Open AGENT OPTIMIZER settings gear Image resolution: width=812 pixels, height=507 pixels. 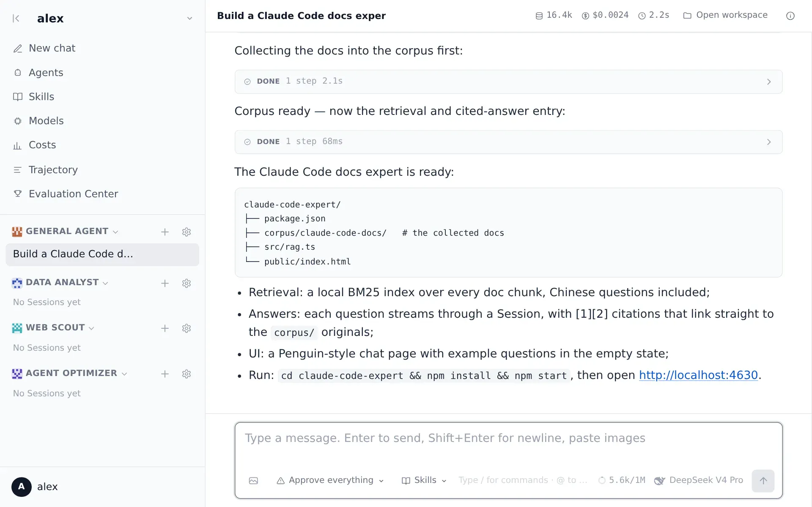click(x=187, y=374)
